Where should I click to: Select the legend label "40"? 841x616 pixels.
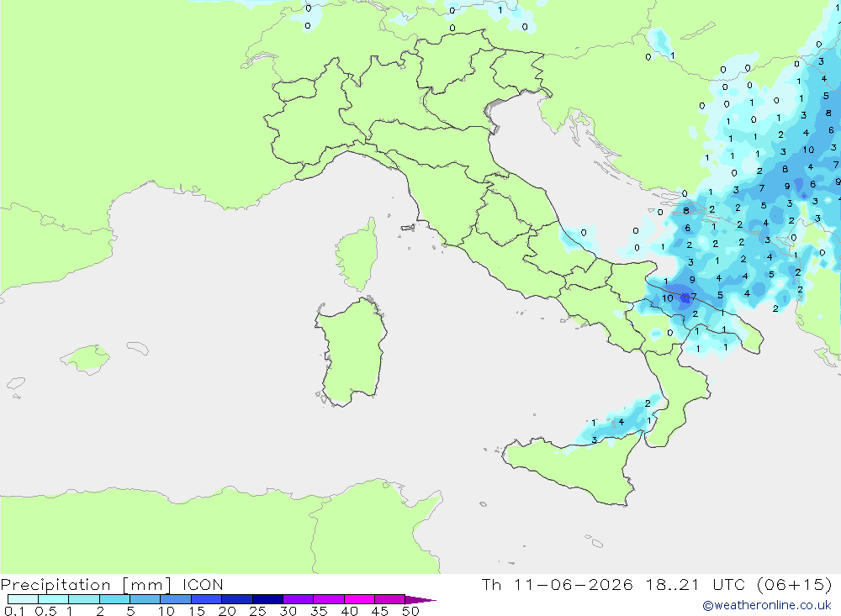(x=350, y=611)
